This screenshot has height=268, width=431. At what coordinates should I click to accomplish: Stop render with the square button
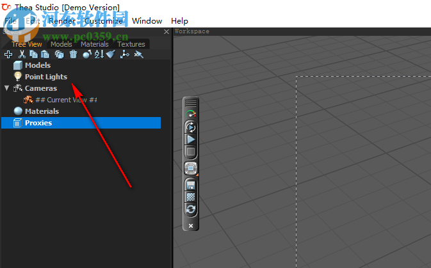[x=191, y=152]
